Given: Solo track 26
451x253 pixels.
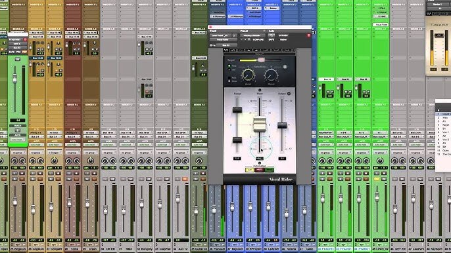Looking at the screenshot, I should [x=32, y=180].
